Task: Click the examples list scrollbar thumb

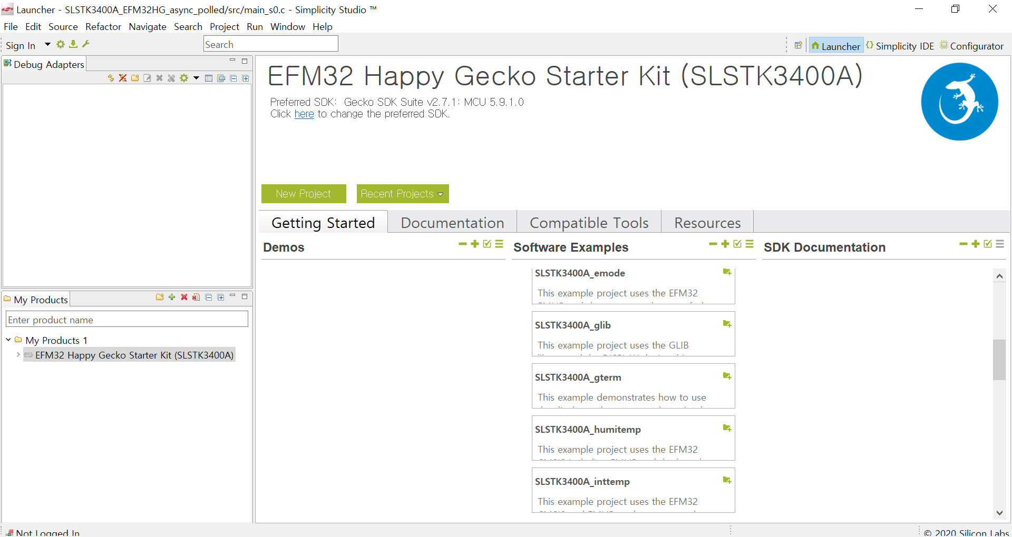Action: point(999,360)
